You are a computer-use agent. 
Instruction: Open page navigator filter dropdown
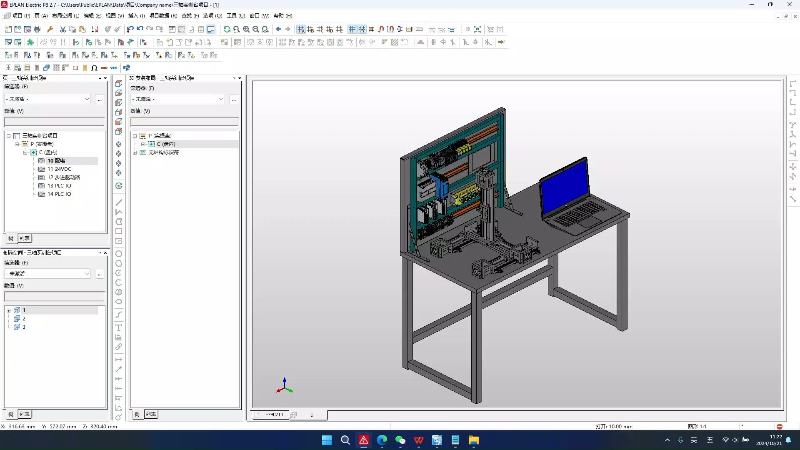87,99
